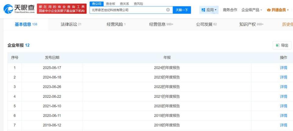Screen dimensions: 293x131
Task: Click the date 2020-06-11
Action: [x=52, y=116]
